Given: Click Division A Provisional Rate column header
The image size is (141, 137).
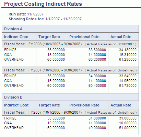Looking at the screenshot, I should point(84,37).
